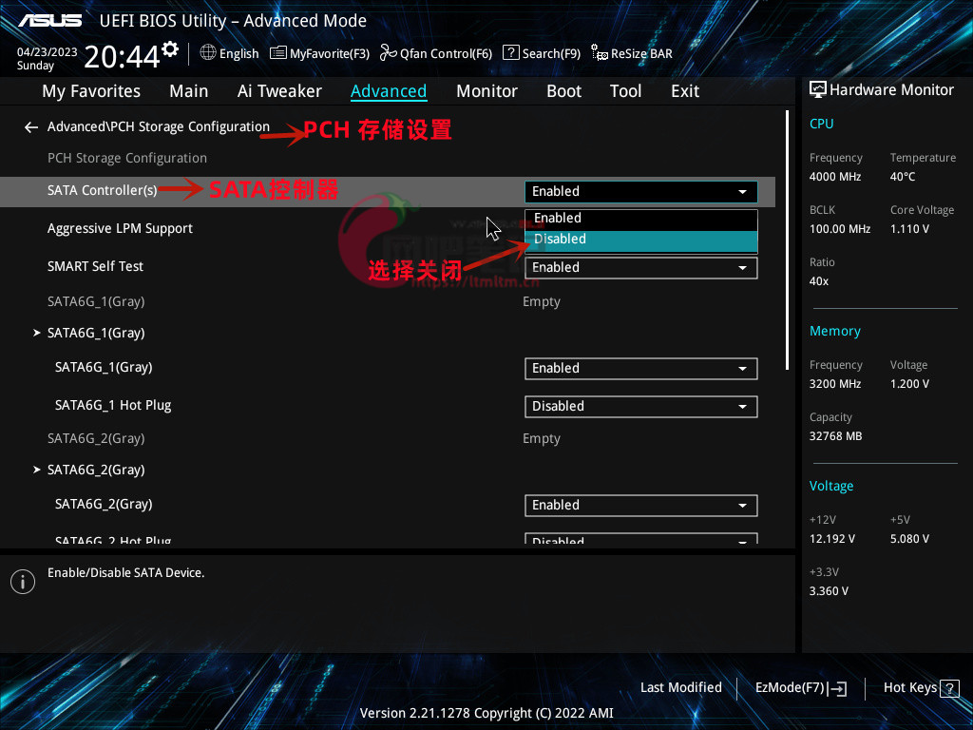Open Qfan Control fan icon
Viewport: 973px width, 730px height.
(389, 53)
